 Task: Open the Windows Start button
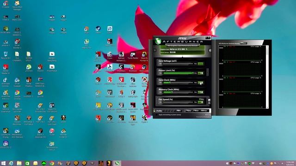pos(3,163)
